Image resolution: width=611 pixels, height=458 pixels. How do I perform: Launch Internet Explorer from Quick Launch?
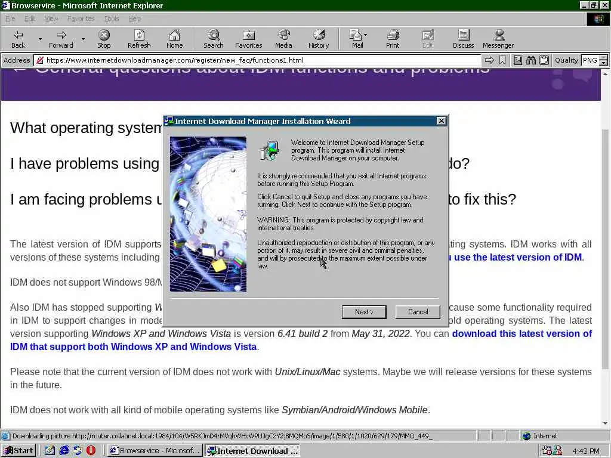pos(64,451)
